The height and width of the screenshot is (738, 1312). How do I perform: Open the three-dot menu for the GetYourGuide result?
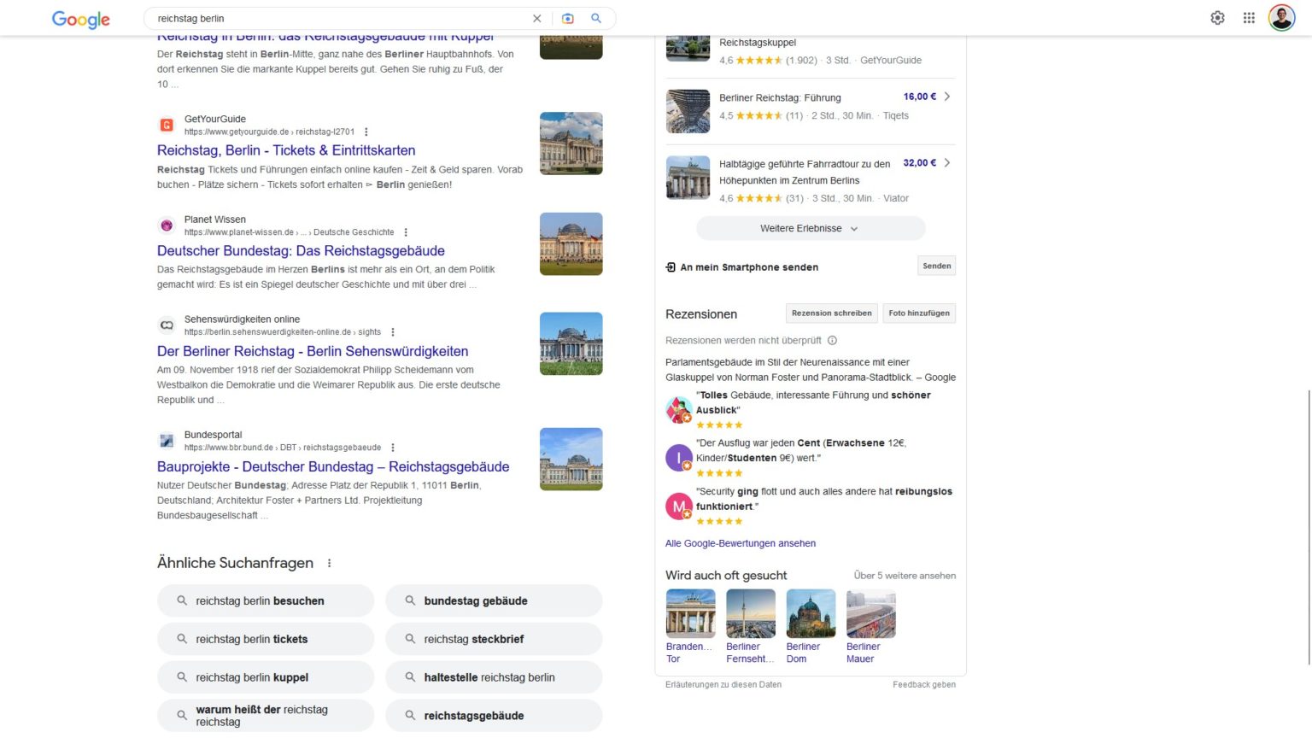pos(366,132)
